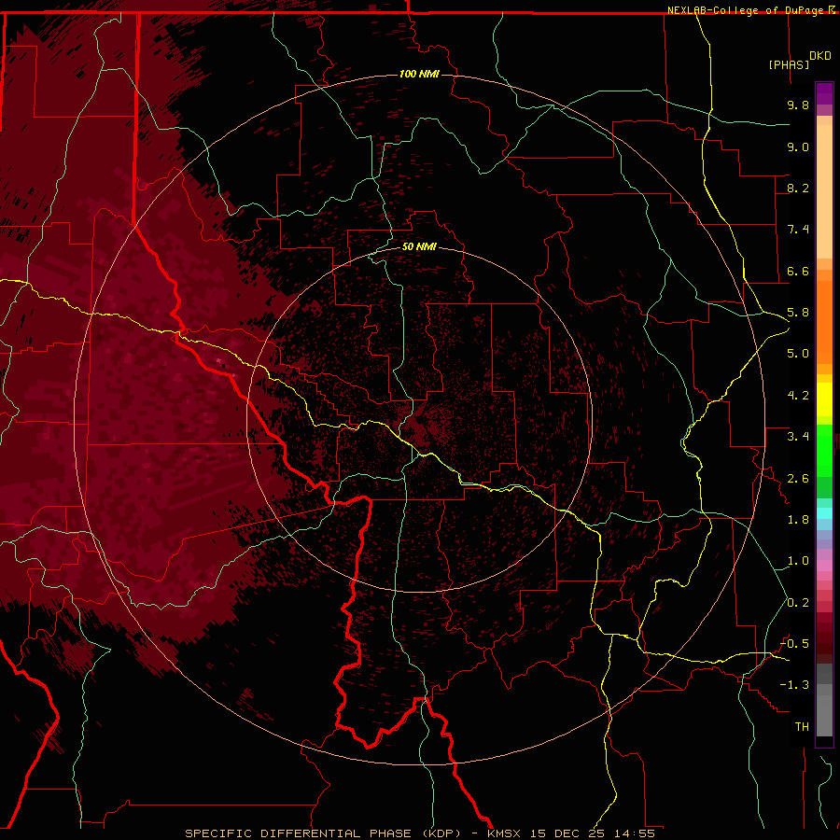Viewport: 840px width, 840px height.
Task: Click the 3.4 color scale label
Action: tap(798, 437)
